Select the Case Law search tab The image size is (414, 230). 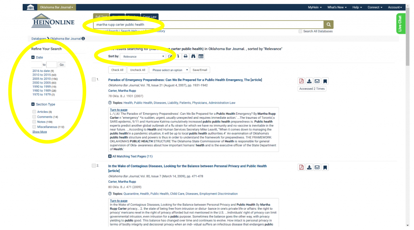pos(150,17)
